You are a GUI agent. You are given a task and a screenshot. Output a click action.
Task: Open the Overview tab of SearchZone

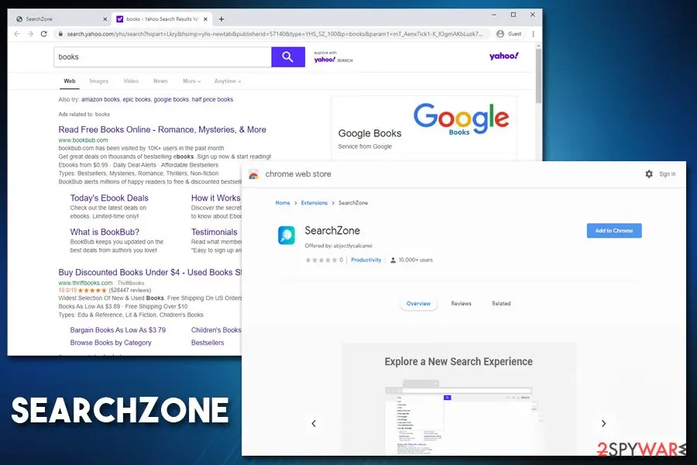tap(418, 304)
